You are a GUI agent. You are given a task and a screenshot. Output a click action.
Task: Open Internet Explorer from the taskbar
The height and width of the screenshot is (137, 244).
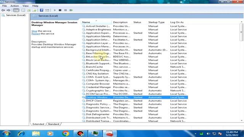(x=21, y=134)
